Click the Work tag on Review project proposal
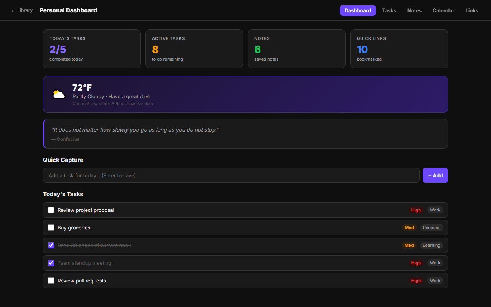Screen dimensions: 491x307 435,210
